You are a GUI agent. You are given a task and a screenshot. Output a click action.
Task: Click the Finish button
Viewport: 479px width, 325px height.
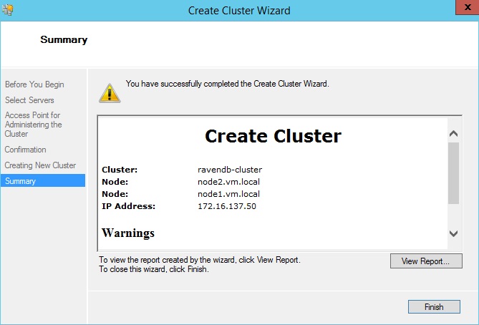(434, 306)
